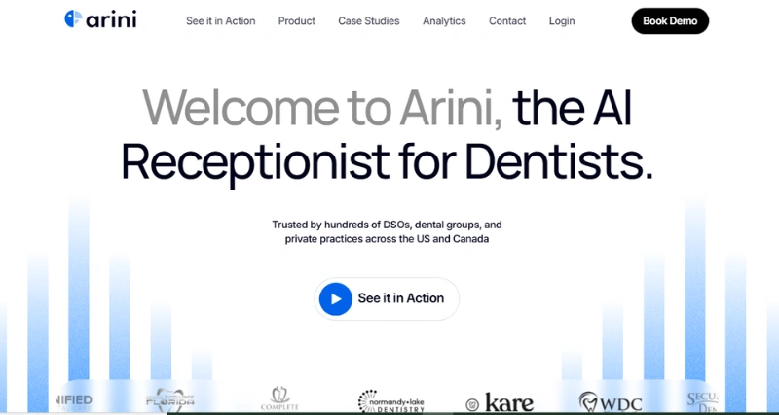
Task: Click the Secure Dental logo at right edge
Action: [702, 399]
